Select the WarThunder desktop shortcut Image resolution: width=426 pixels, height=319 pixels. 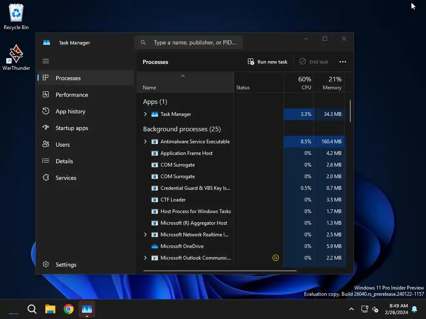pos(16,57)
